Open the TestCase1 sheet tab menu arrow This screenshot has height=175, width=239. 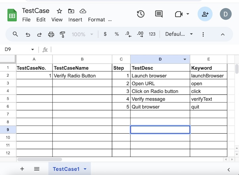point(85,169)
